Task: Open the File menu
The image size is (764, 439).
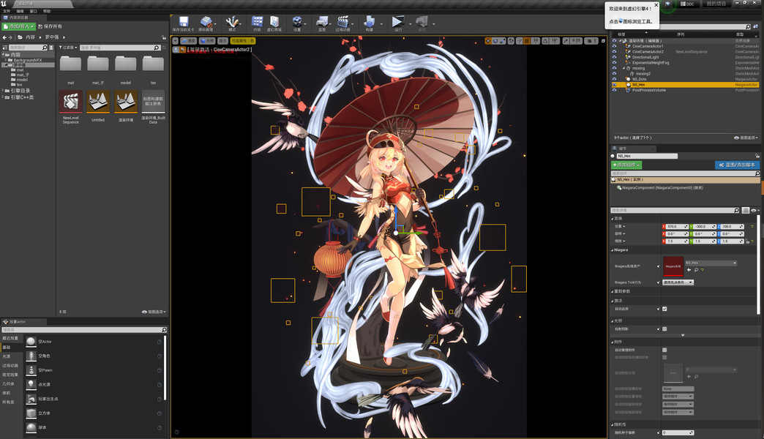Action: (7, 11)
